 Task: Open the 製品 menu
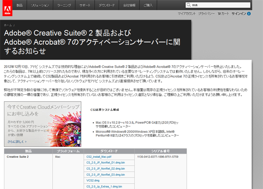coord(20,5)
